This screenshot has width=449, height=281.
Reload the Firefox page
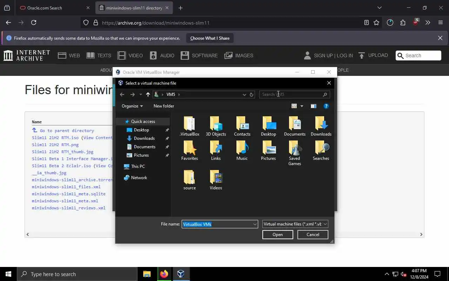[34, 22]
